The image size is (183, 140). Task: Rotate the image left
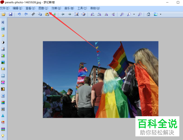[93, 14]
